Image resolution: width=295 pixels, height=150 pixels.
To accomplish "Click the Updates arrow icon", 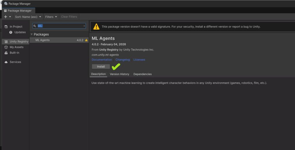I will click(11, 32).
